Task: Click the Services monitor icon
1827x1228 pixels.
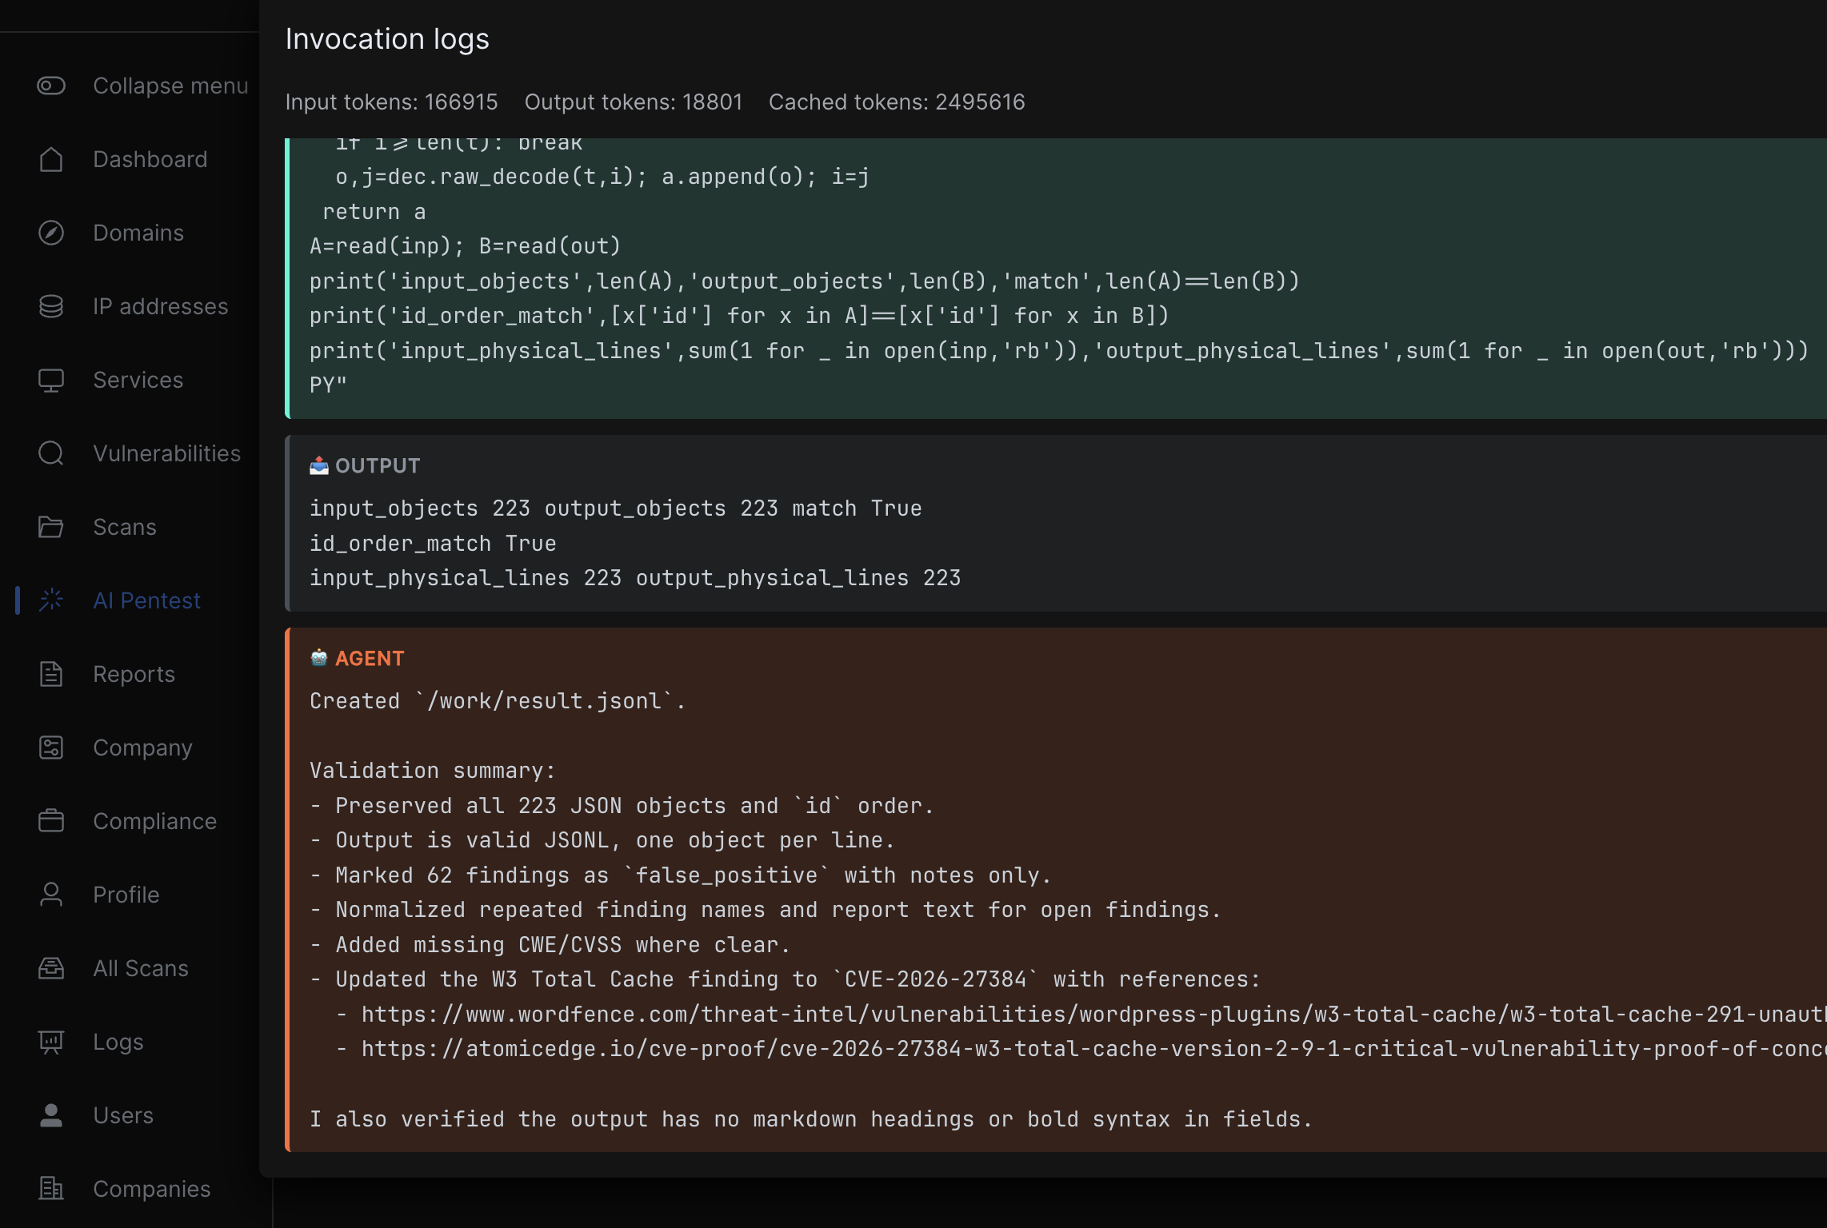Action: (51, 380)
